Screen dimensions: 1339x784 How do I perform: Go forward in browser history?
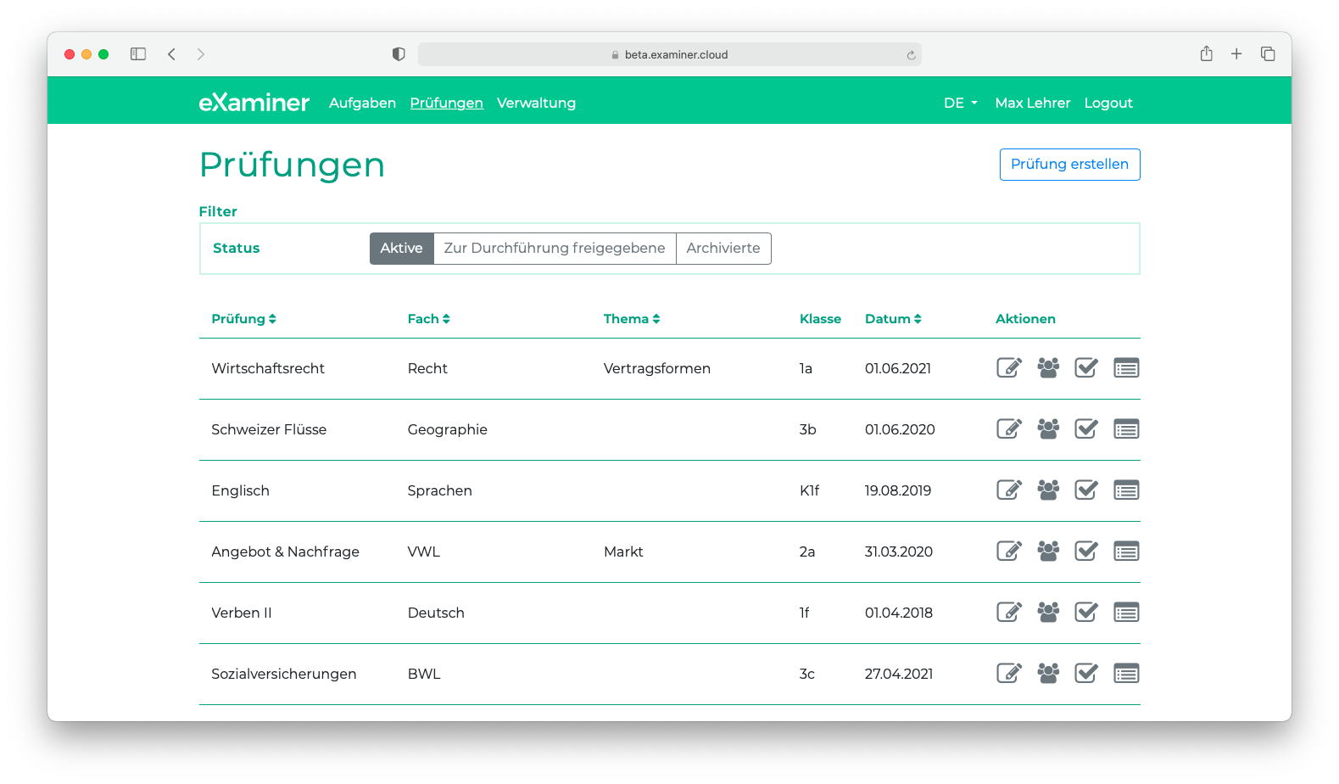point(201,54)
